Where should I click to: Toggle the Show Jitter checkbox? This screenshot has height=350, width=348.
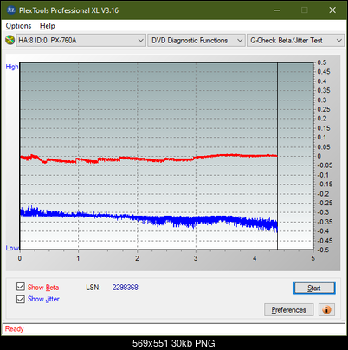click(21, 299)
